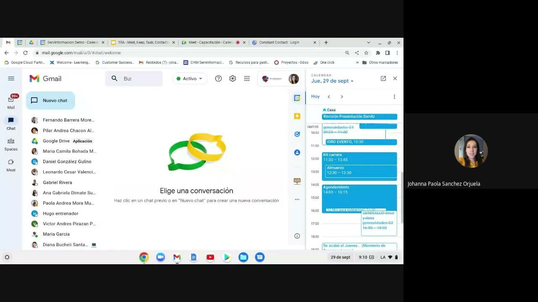Screen dimensions: 538x302
Task: Open Otros marcadores folder
Action: [x=380, y=62]
